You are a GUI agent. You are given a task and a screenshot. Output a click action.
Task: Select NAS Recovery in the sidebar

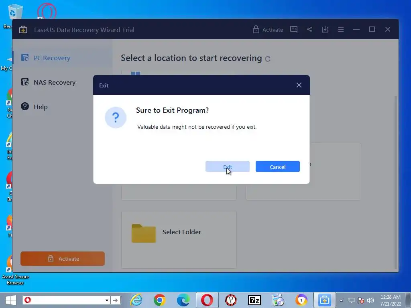tap(62, 82)
